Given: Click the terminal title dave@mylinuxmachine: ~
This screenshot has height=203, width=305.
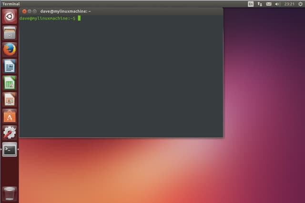Looking at the screenshot, I should coord(65,11).
